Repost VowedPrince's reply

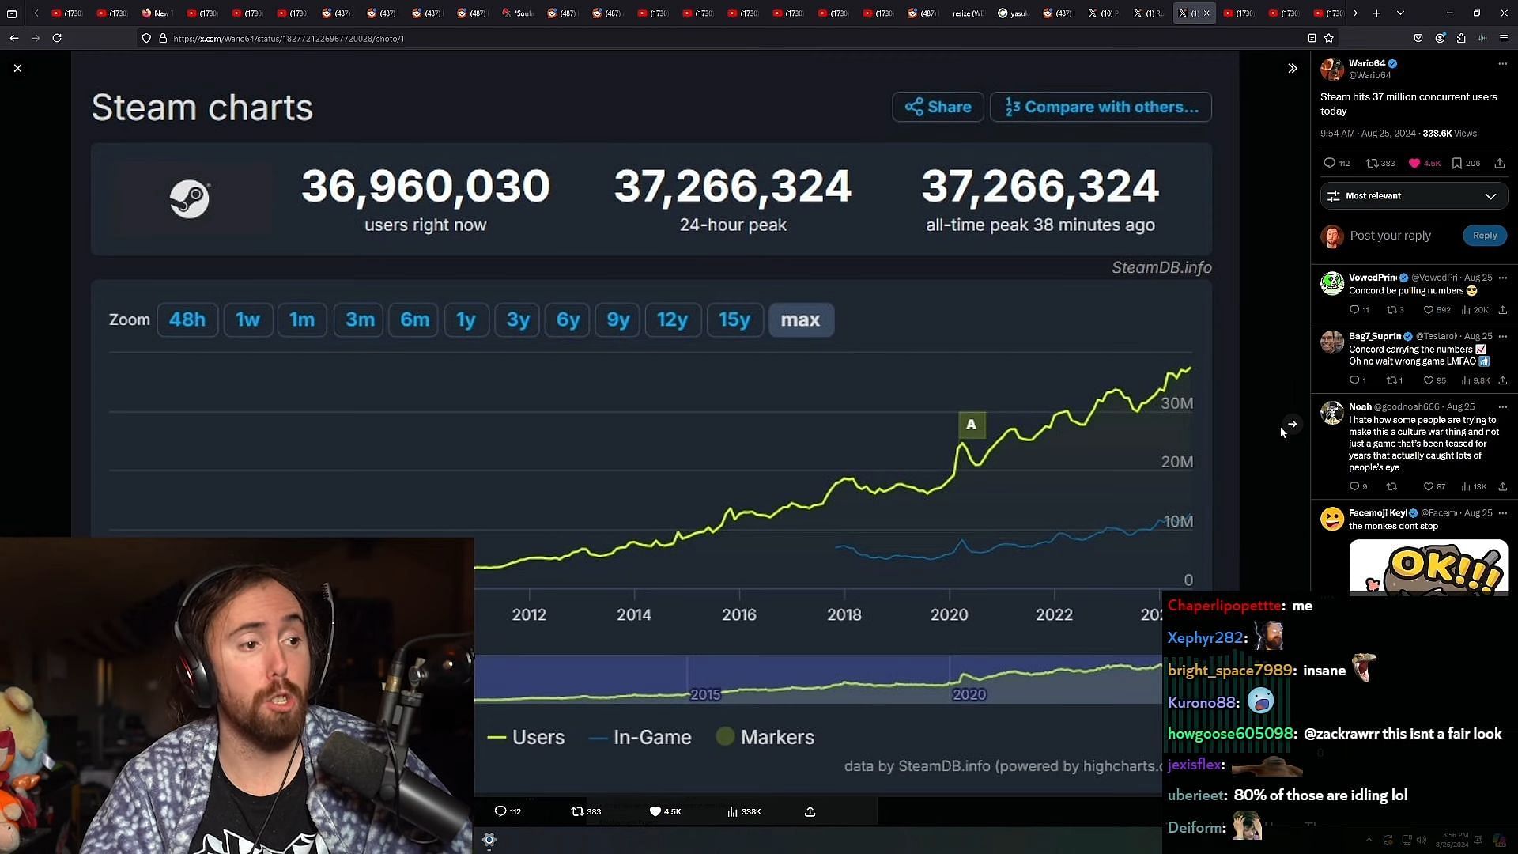click(1391, 310)
